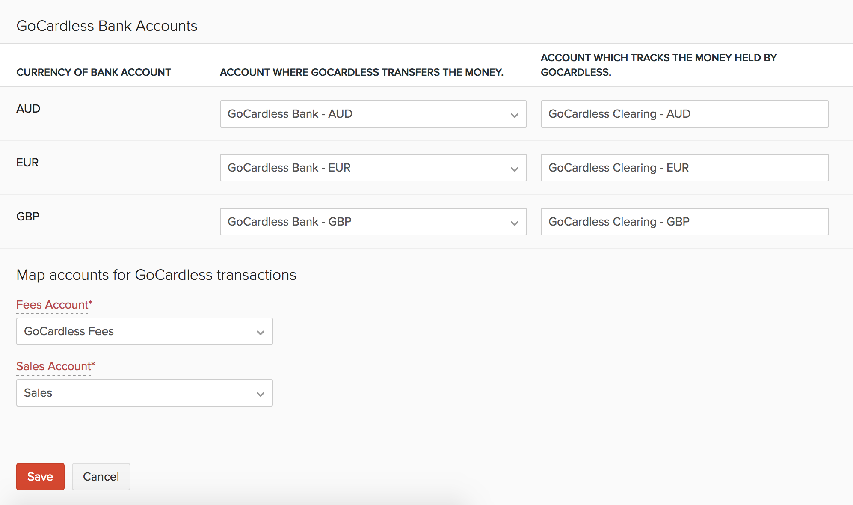Click chevron arrow in Fees Account dropdown
Screen dimensions: 853x505
(x=260, y=333)
